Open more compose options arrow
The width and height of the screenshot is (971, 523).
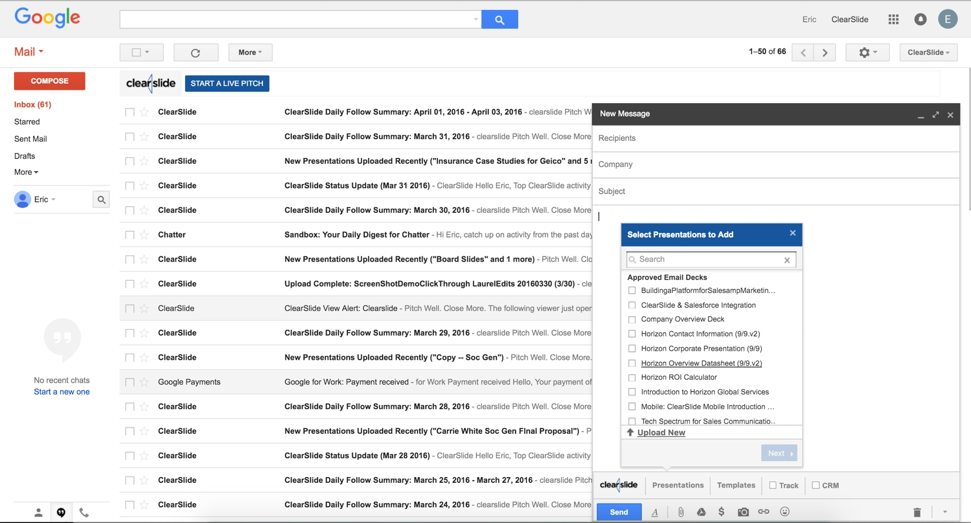pos(944,512)
